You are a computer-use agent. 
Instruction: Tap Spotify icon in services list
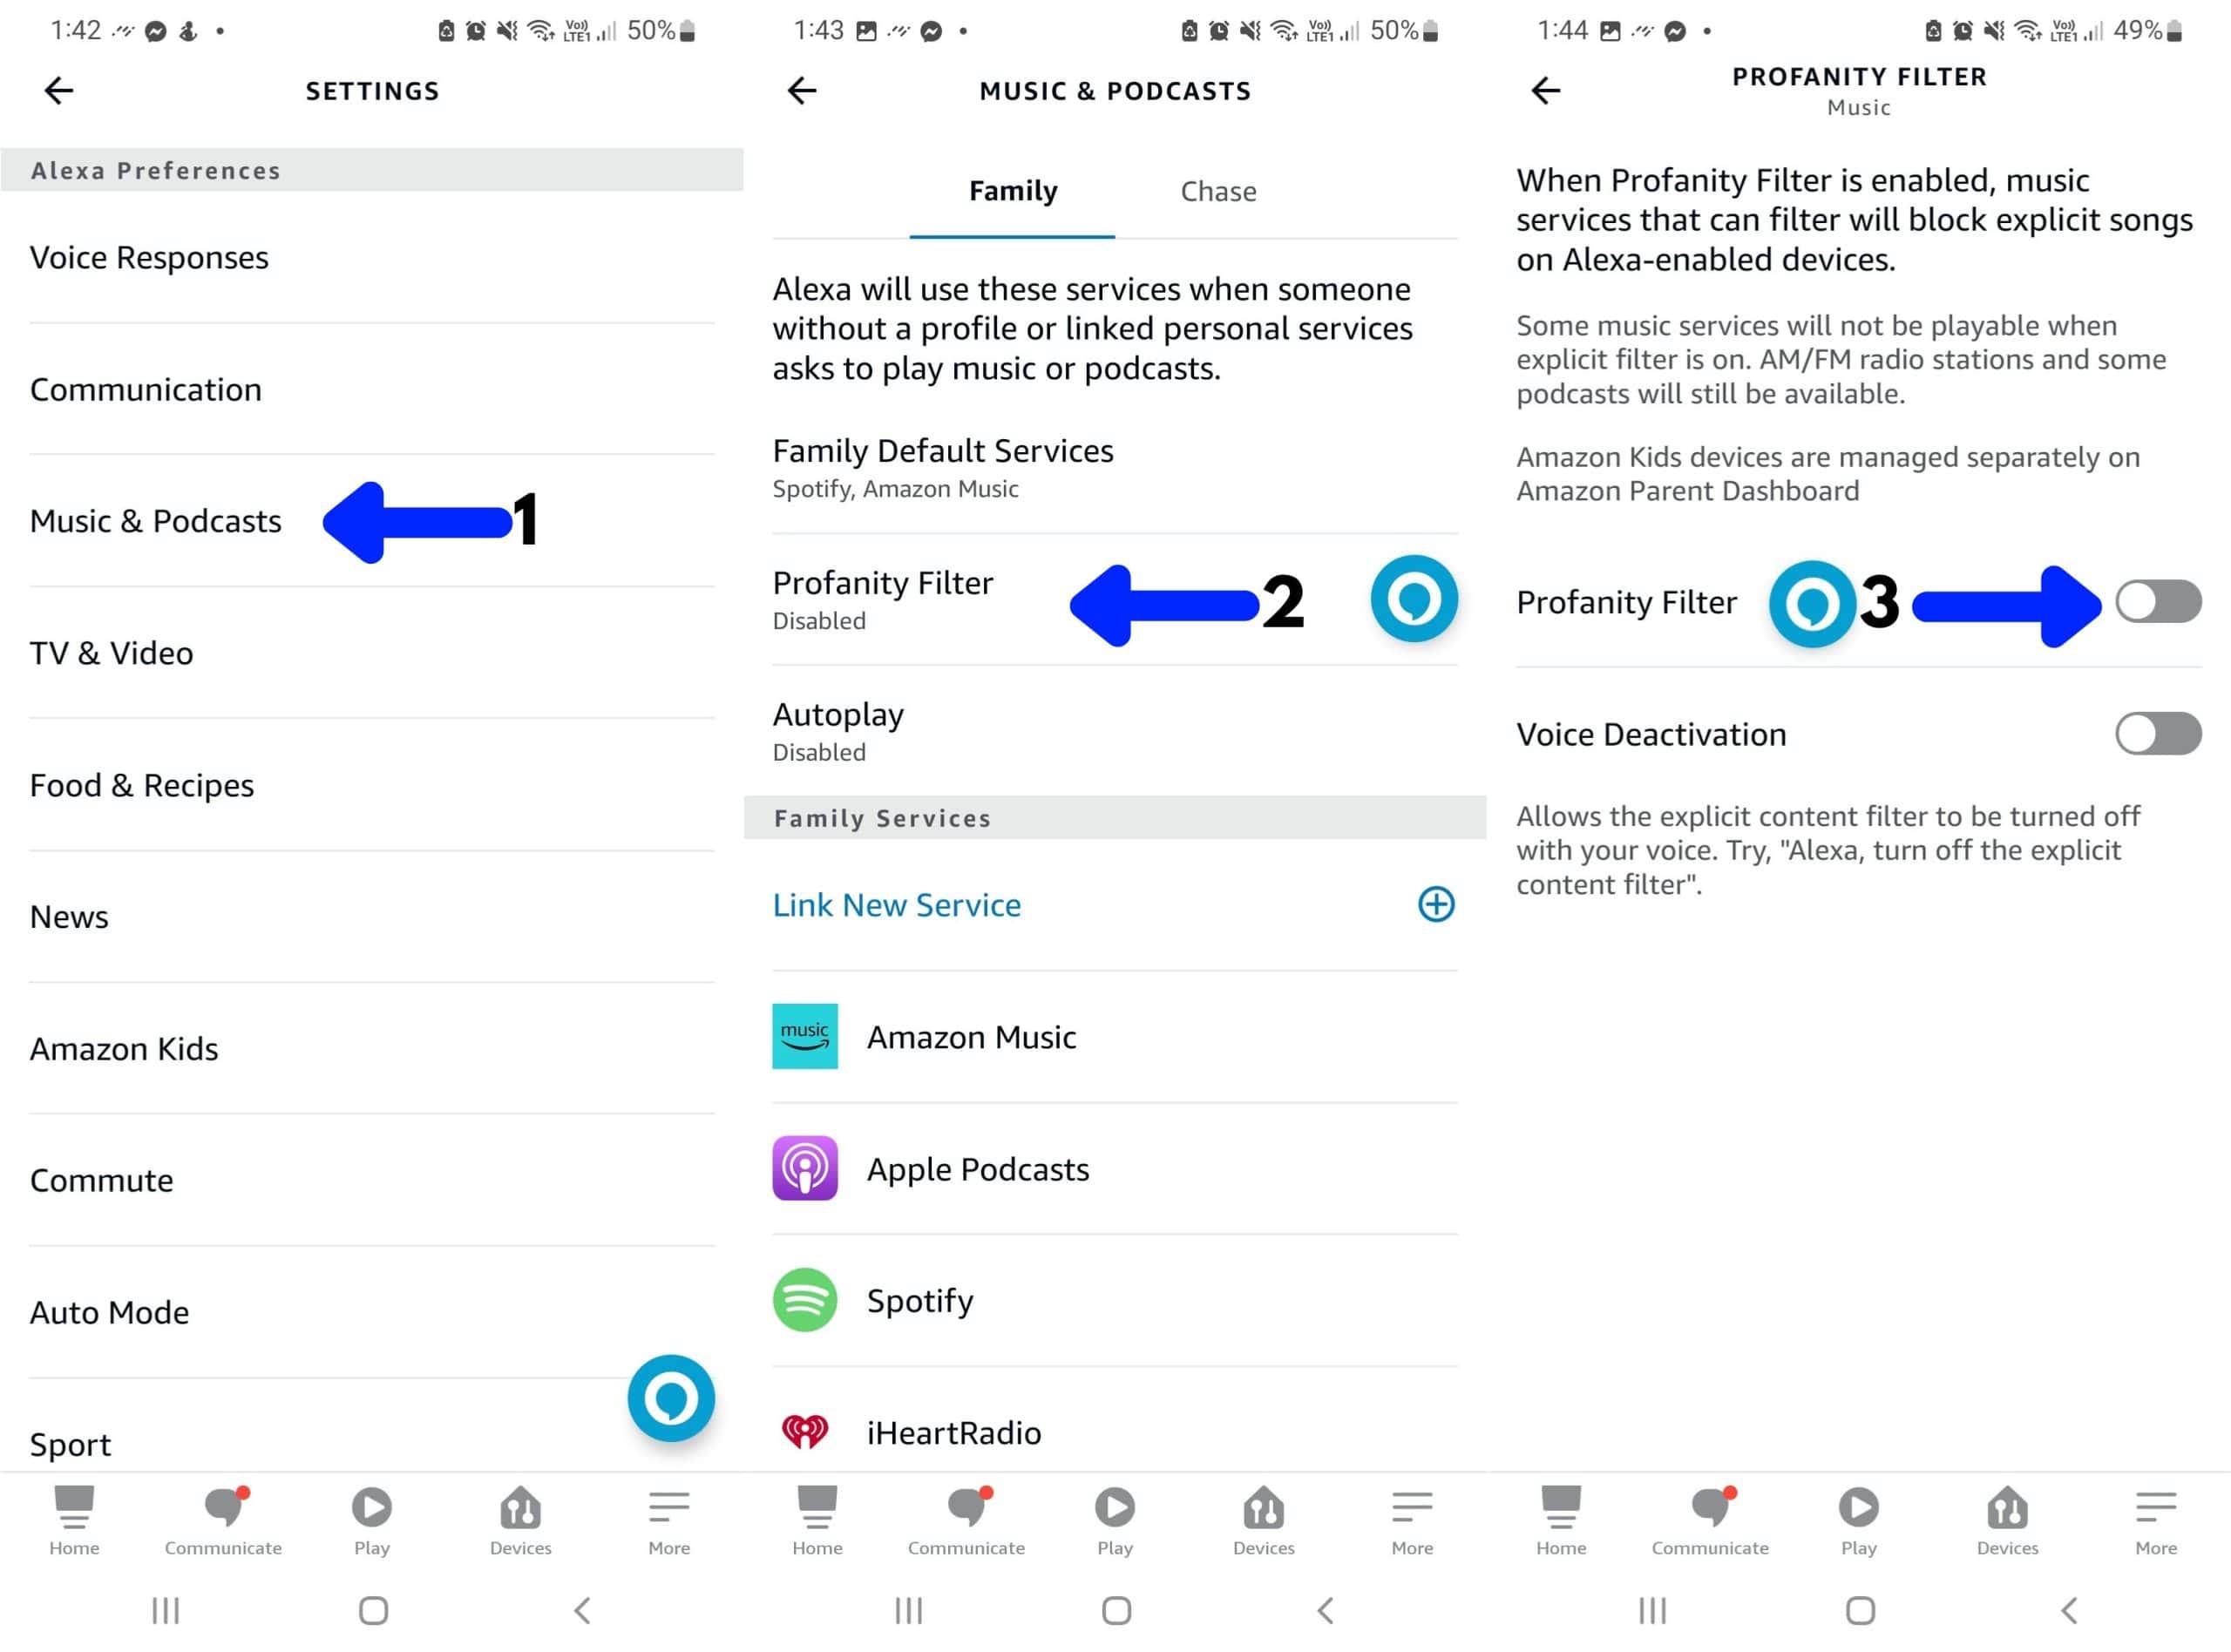pyautogui.click(x=804, y=1300)
